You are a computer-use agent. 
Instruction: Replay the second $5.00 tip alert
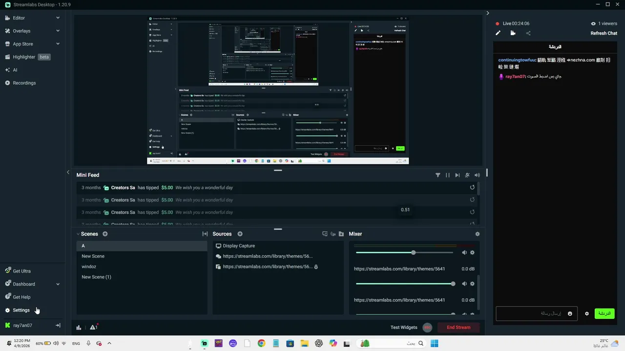[472, 199]
